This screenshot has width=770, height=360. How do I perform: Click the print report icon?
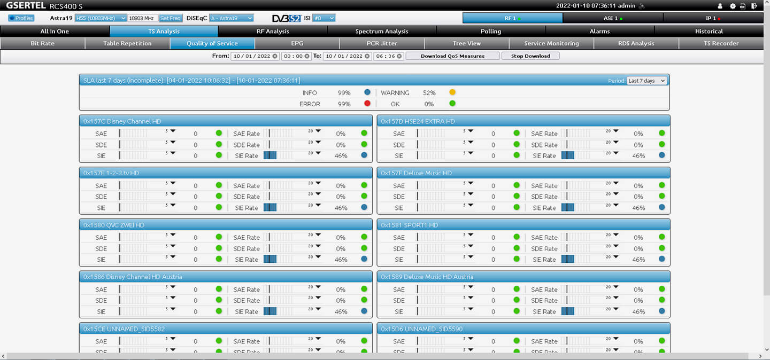743,6
